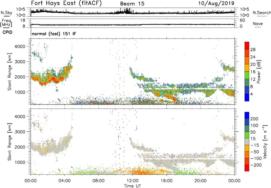Click the '16' power colorbar tick
The width and height of the screenshot is (271, 188).
(x=253, y=72)
